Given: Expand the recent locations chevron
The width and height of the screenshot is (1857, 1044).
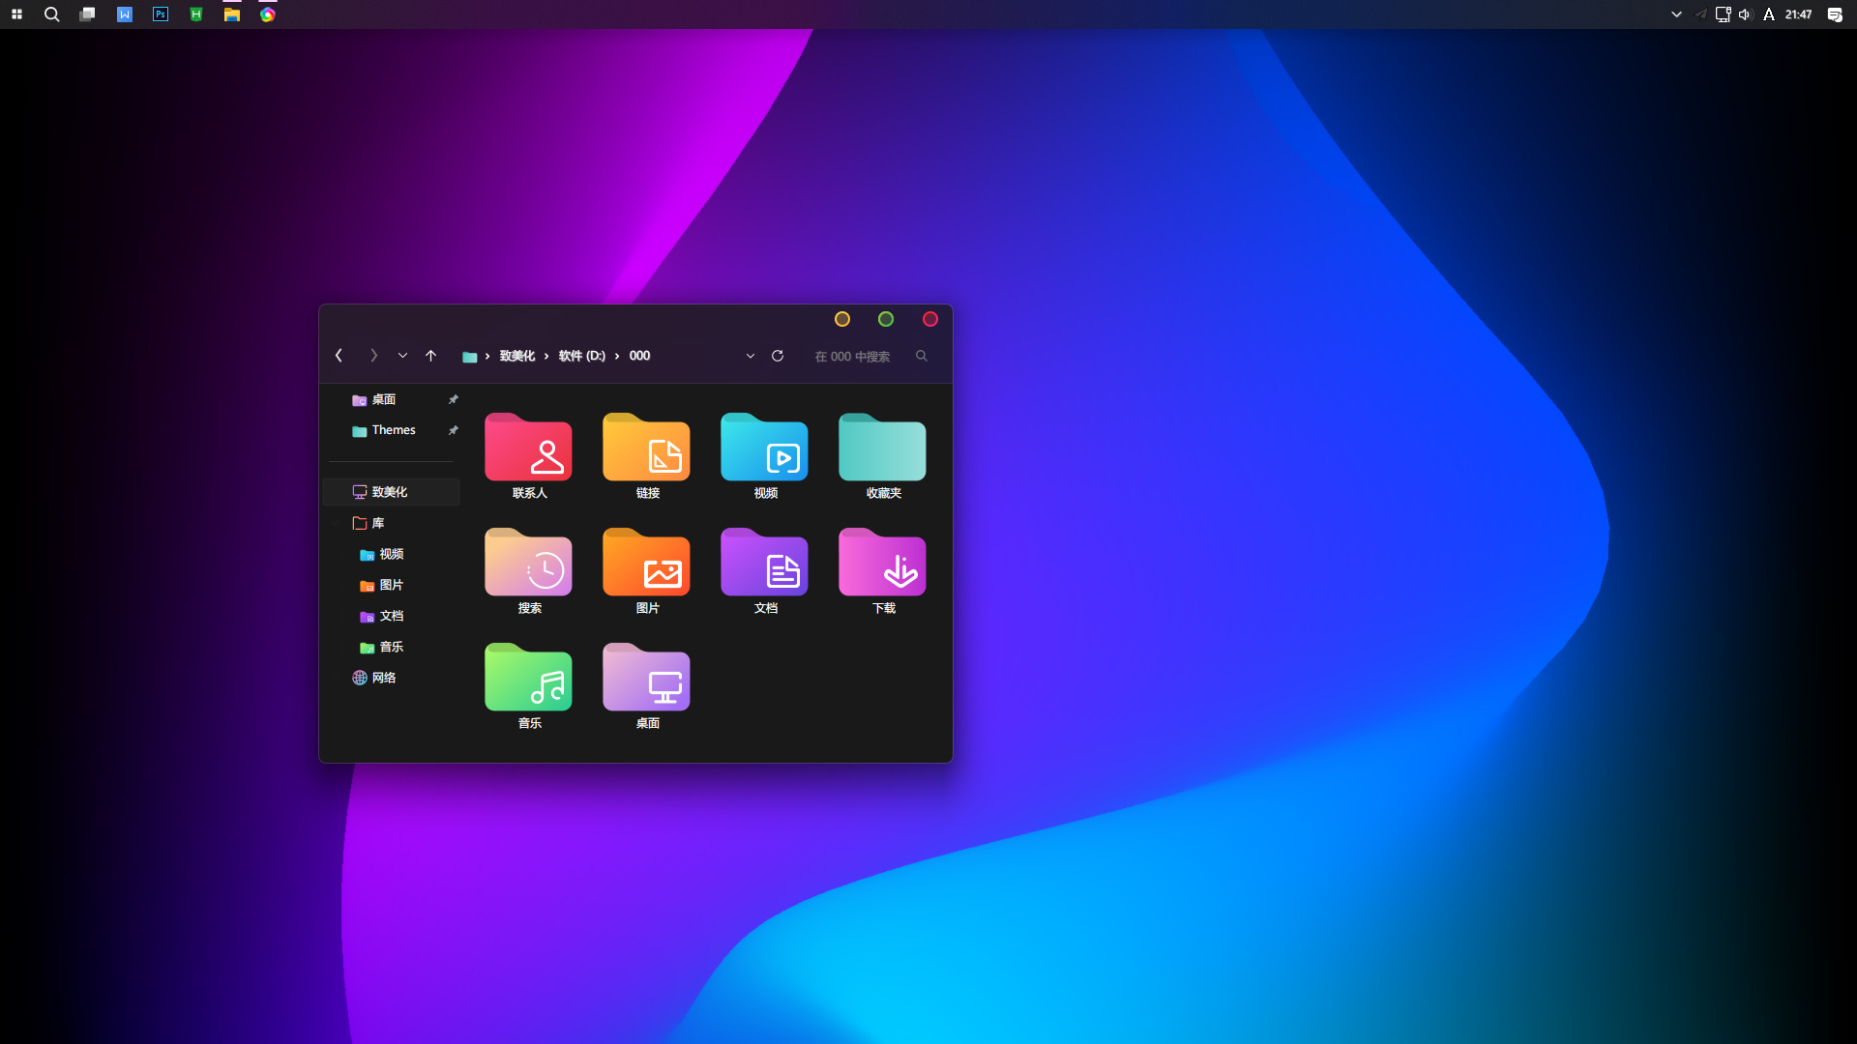Looking at the screenshot, I should tap(402, 356).
